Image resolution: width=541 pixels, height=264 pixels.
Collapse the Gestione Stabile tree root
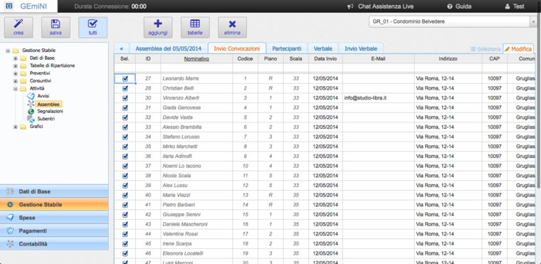coord(8,51)
